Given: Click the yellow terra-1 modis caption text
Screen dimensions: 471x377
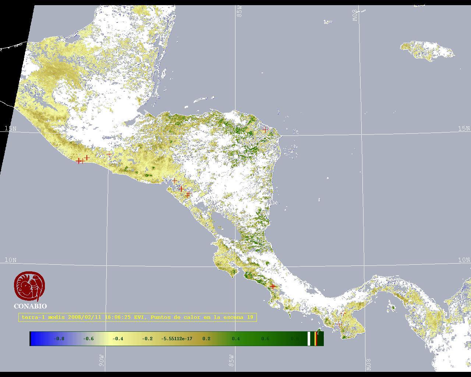Looking at the screenshot, I should click(137, 317).
